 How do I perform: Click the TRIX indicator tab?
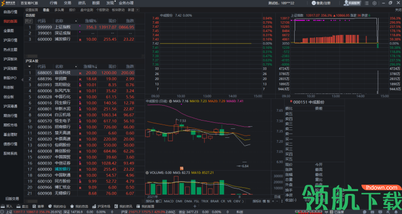[x=205, y=201]
